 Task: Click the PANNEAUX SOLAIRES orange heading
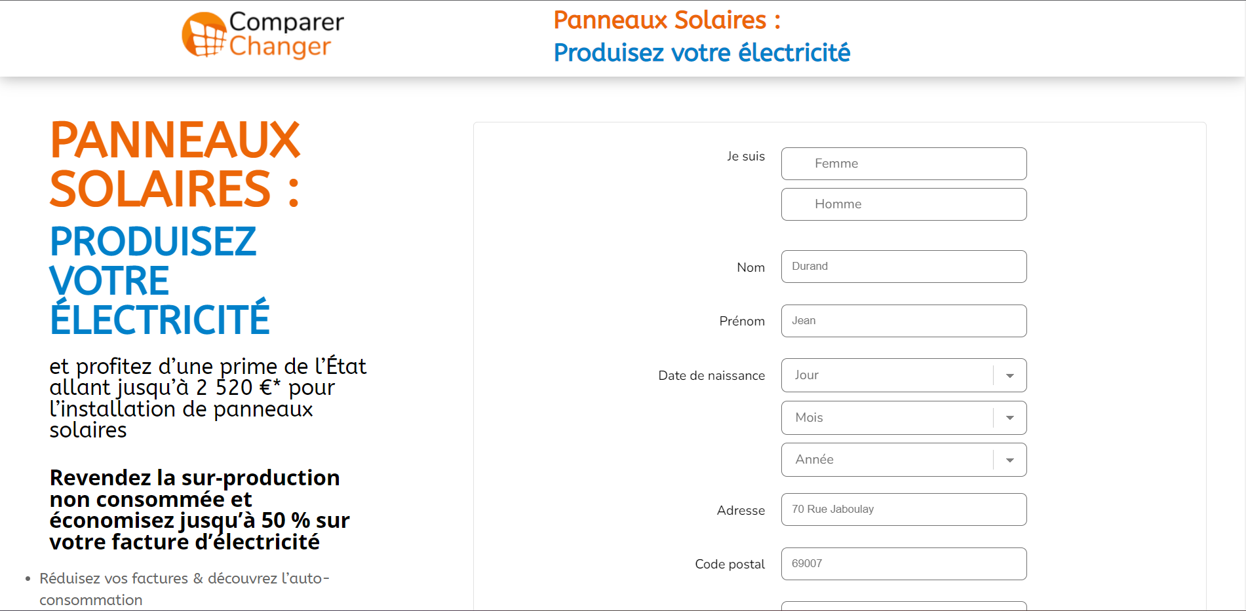click(x=175, y=164)
